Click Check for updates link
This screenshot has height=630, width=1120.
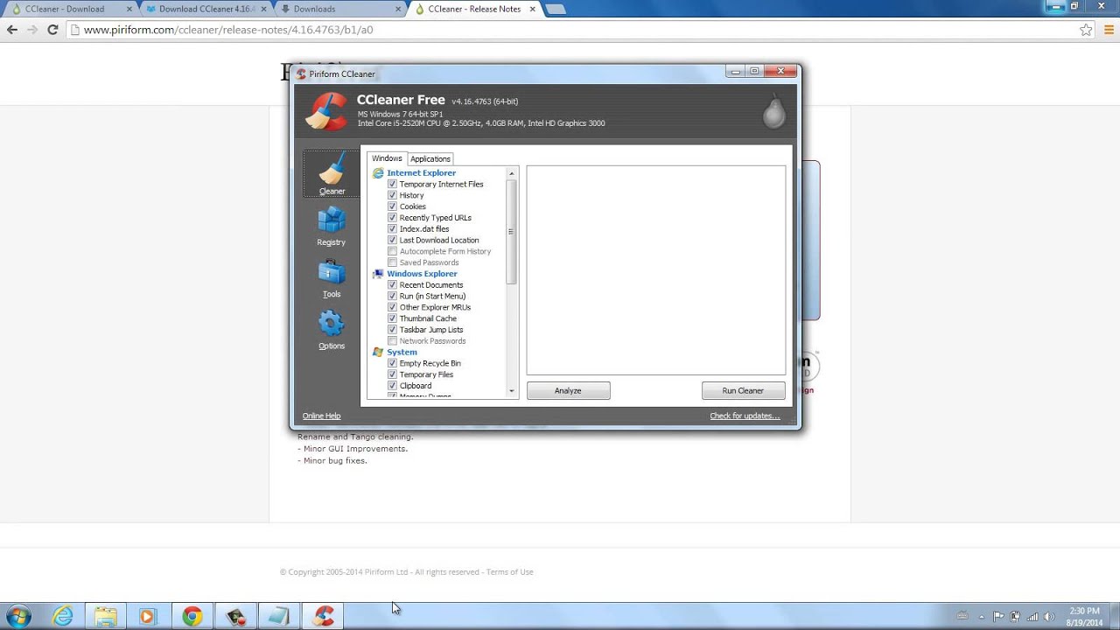click(745, 416)
